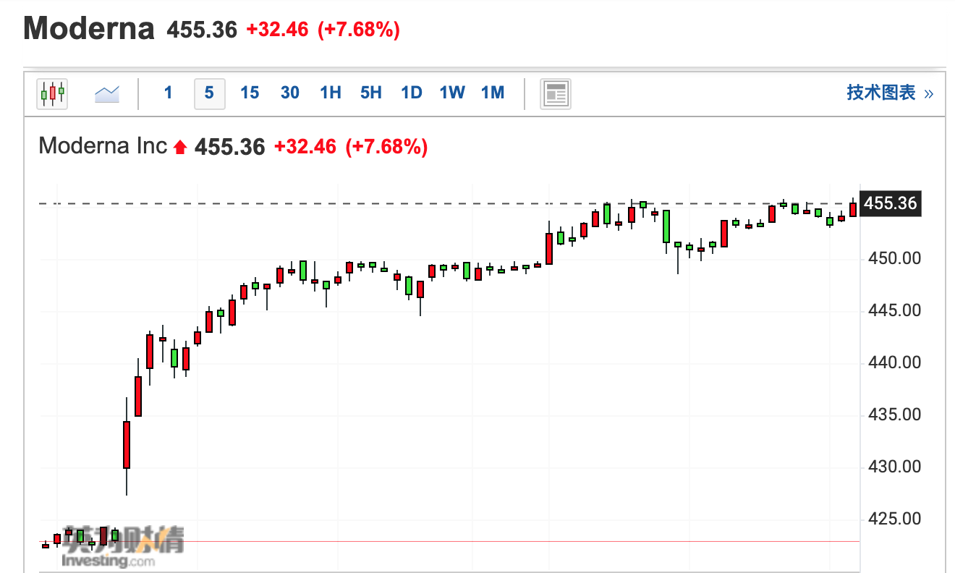955x573 pixels.
Task: Select the 1M interval
Action: (493, 93)
